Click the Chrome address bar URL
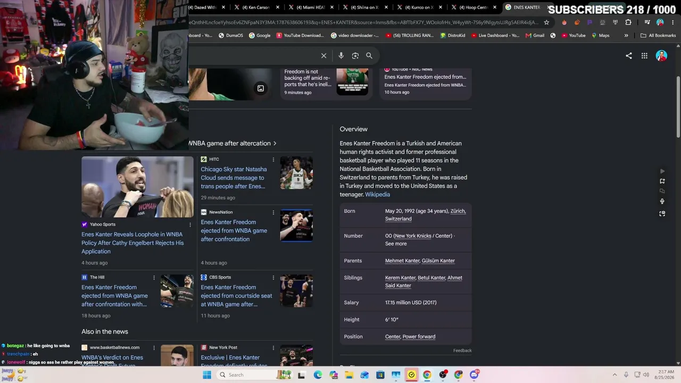The image size is (681, 383). [x=364, y=22]
